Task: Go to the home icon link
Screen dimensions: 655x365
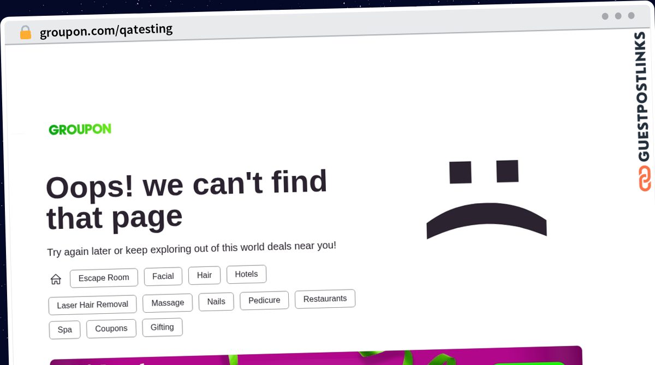Action: [56, 279]
